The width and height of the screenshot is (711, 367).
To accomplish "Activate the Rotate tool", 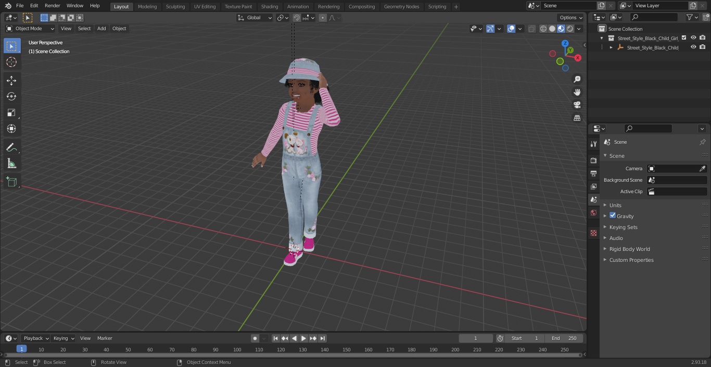I will click(x=11, y=96).
